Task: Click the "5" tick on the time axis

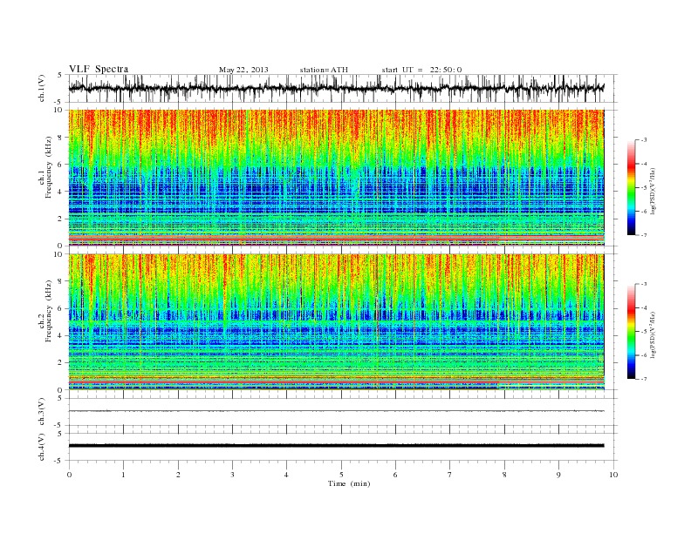Action: 341,475
